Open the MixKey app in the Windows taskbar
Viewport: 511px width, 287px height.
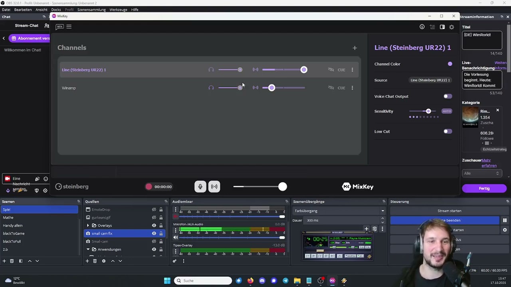click(x=332, y=281)
